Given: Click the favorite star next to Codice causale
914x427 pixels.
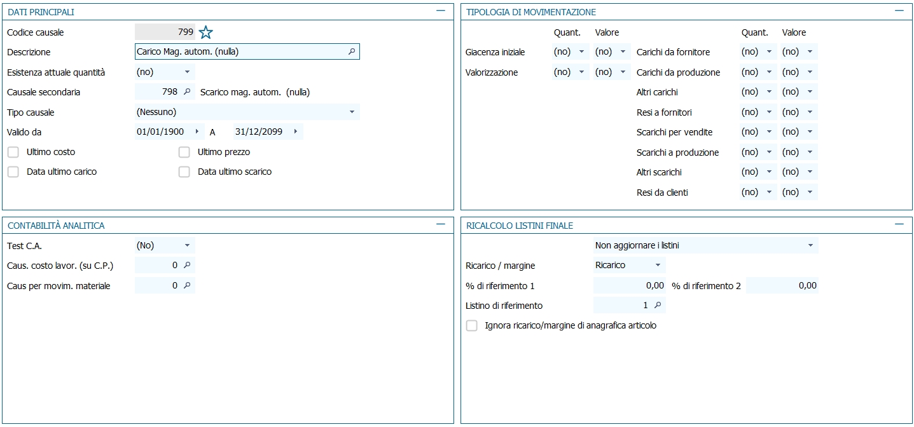Looking at the screenshot, I should [205, 32].
